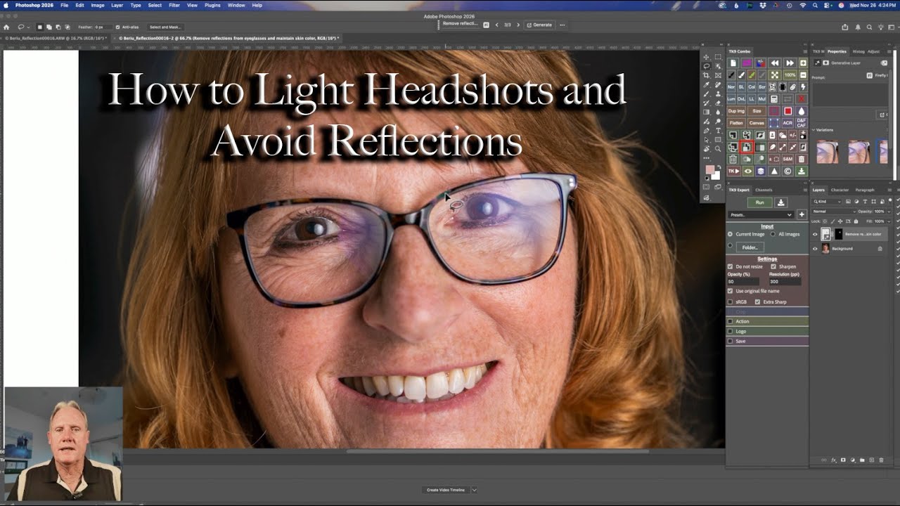This screenshot has height=506, width=900.
Task: Select the Crop tool
Action: click(x=707, y=75)
